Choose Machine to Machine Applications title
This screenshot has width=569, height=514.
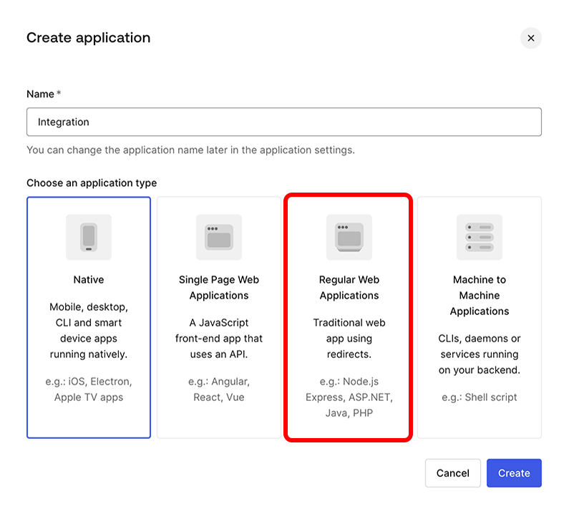click(480, 296)
